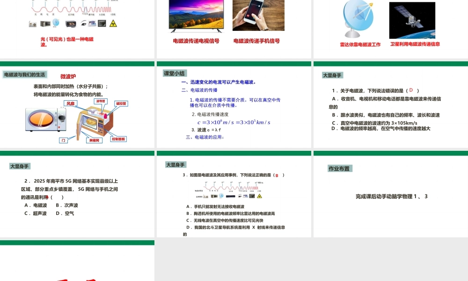
Task: Click option B 胸透机所使用的电磁波频率
Action: coord(230,214)
